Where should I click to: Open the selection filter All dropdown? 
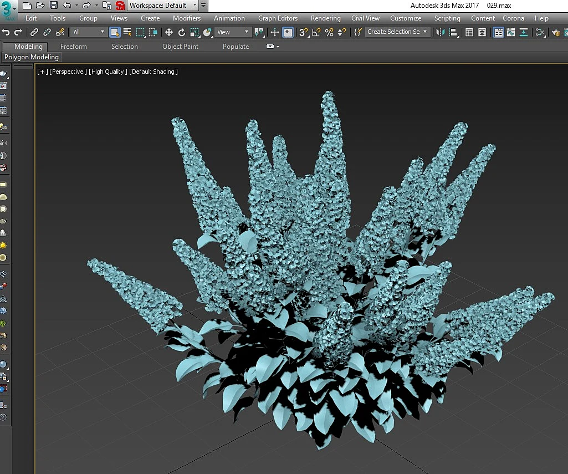tap(89, 32)
